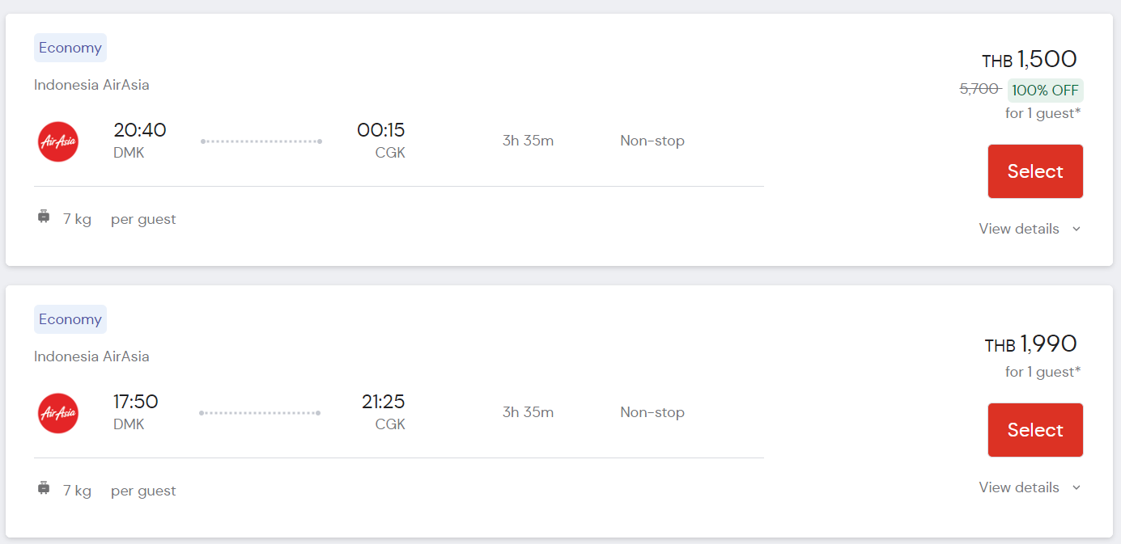Click the struck-through 5,700 original price
This screenshot has width=1121, height=544.
click(980, 89)
